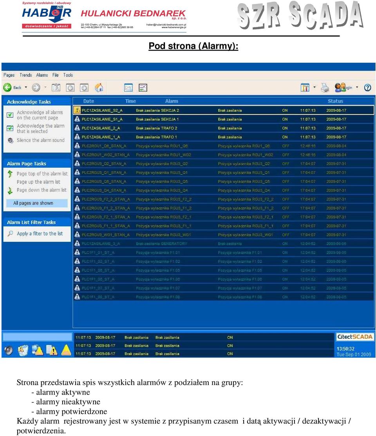Select 'PLC1ZASILANIE_S1_A' alarm tag
The width and height of the screenshot is (376, 436).
point(102,119)
